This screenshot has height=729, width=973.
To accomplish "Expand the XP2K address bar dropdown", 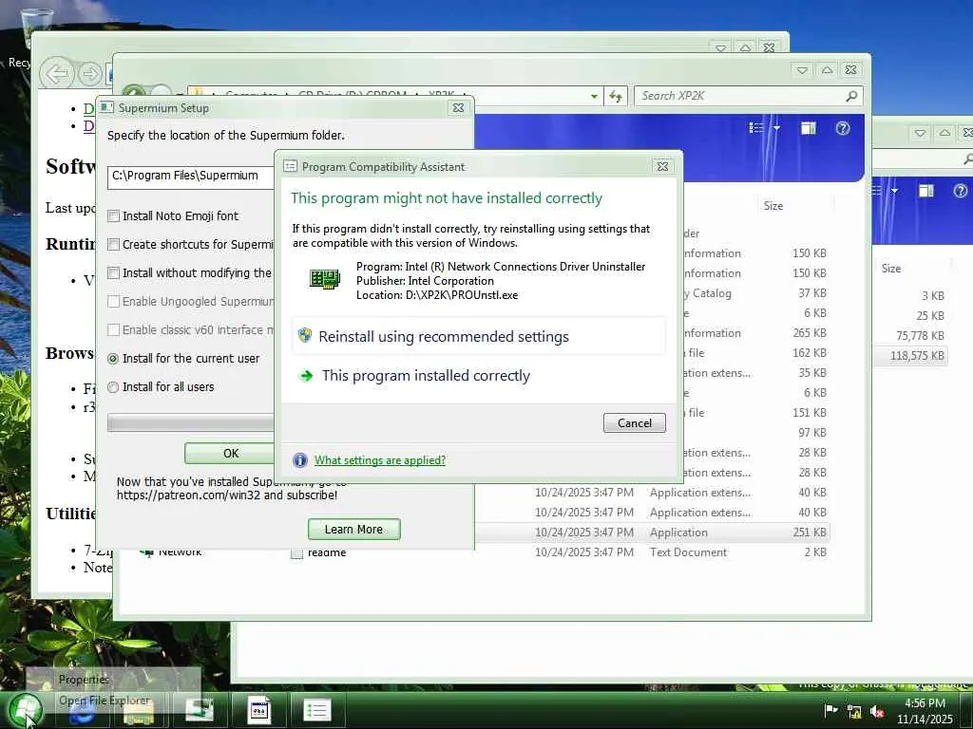I will 594,96.
